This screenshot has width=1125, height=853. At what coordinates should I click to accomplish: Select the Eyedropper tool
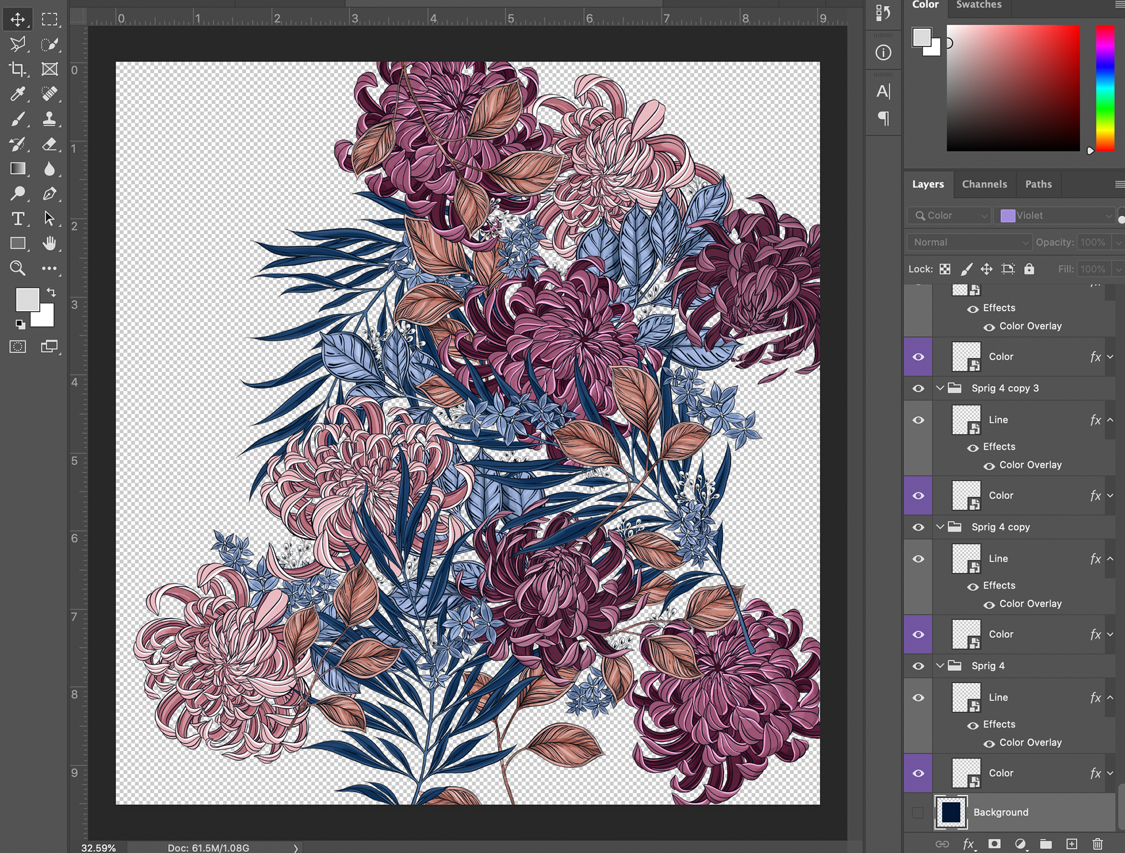click(x=18, y=94)
